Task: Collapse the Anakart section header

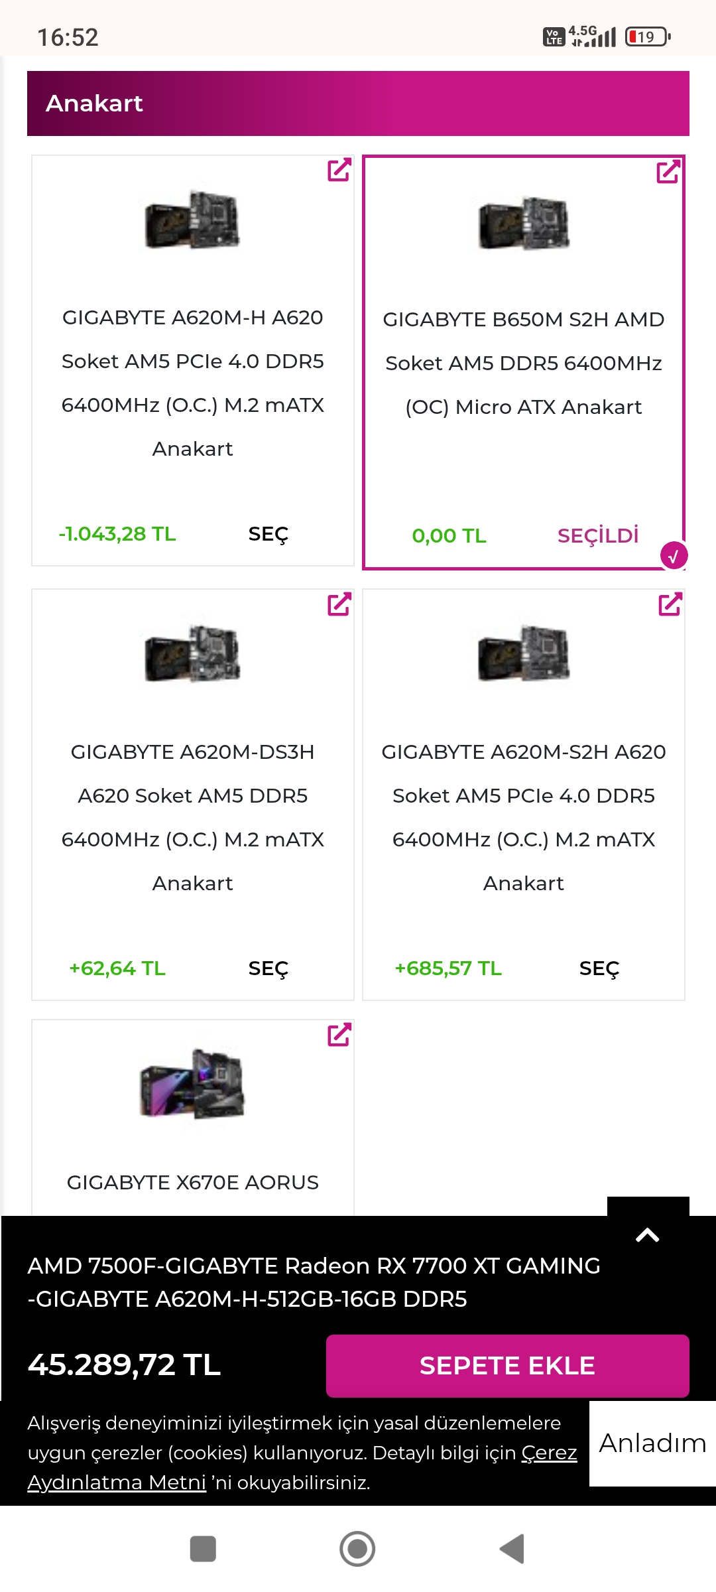Action: 358,103
